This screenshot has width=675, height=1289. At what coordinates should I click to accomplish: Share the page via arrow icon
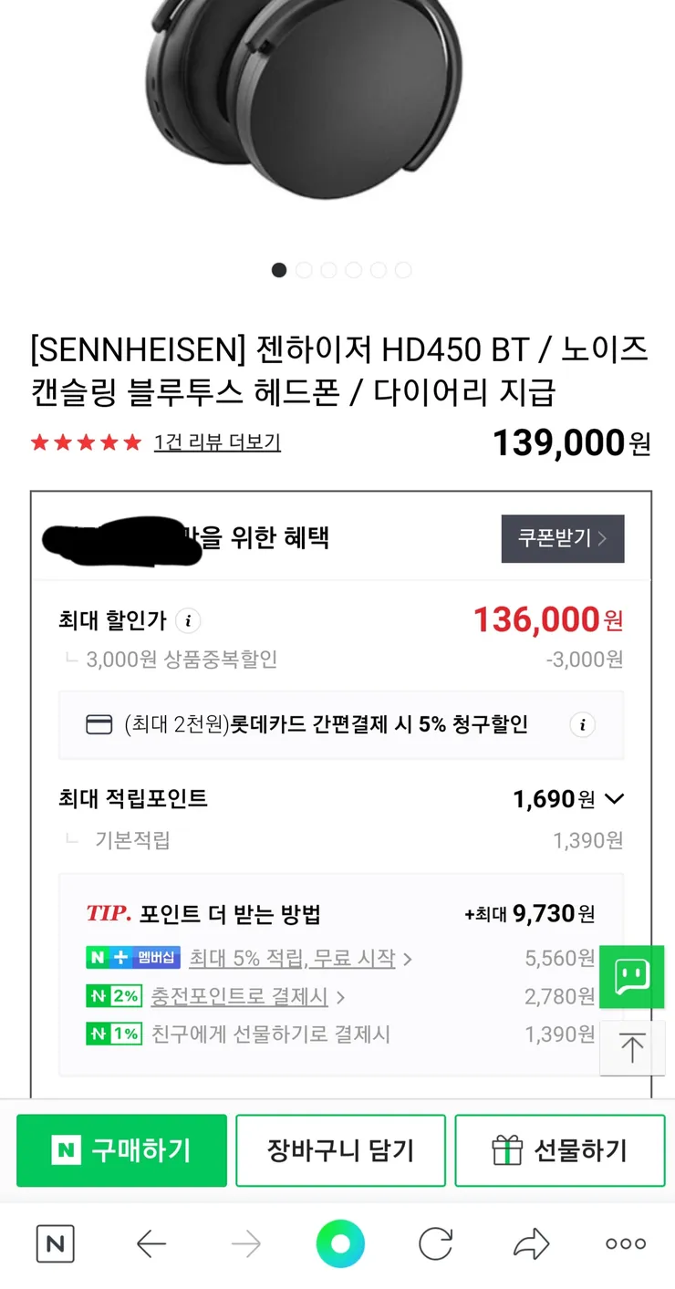point(531,1243)
